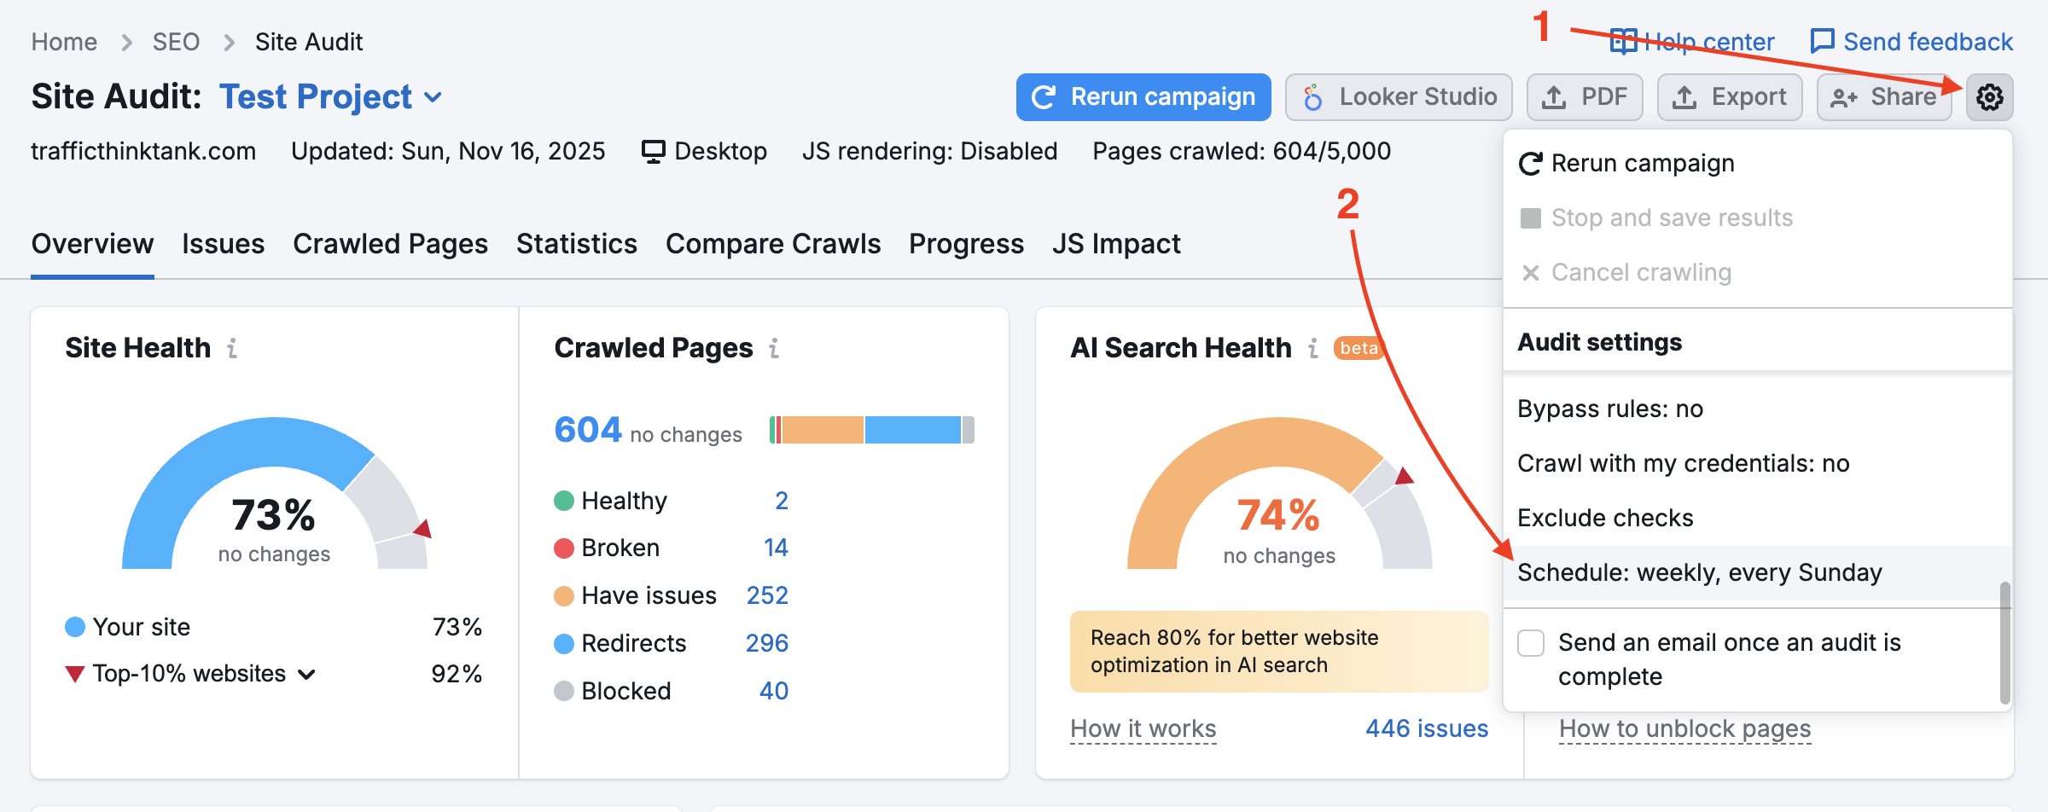Click the Send feedback icon
2048x812 pixels.
[1821, 40]
